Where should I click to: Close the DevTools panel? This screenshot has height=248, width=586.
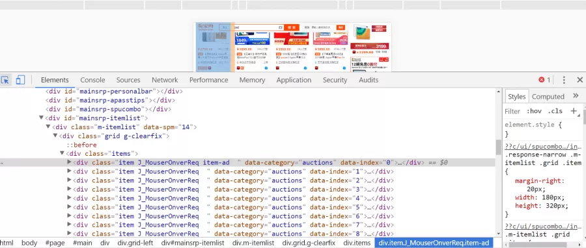579,80
